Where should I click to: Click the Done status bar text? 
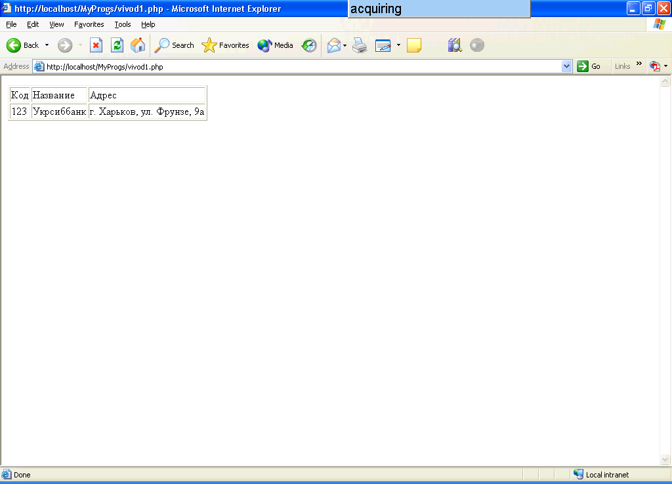coord(22,475)
